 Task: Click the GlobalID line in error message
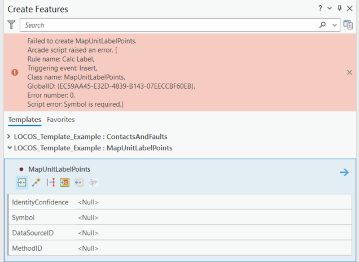[x=111, y=86]
